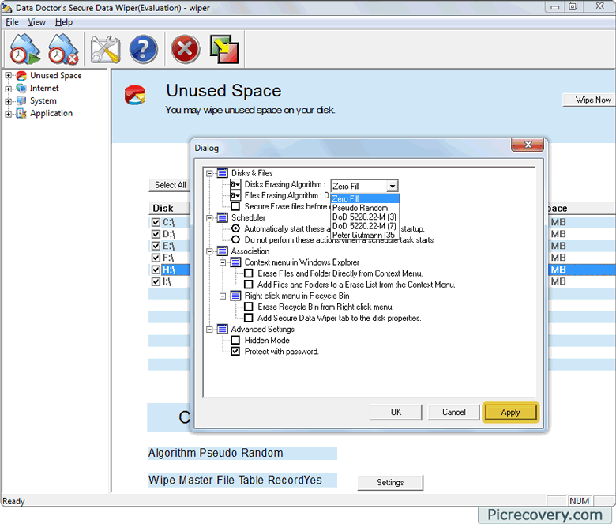
Task: Uncheck the I:\ disk checkbox
Action: pos(156,281)
